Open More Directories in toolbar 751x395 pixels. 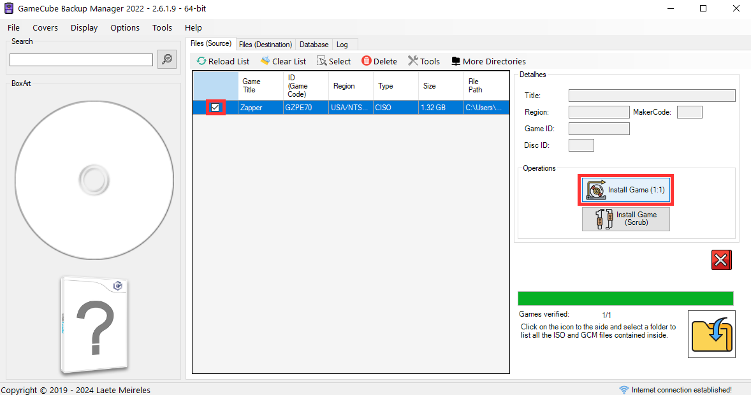488,61
